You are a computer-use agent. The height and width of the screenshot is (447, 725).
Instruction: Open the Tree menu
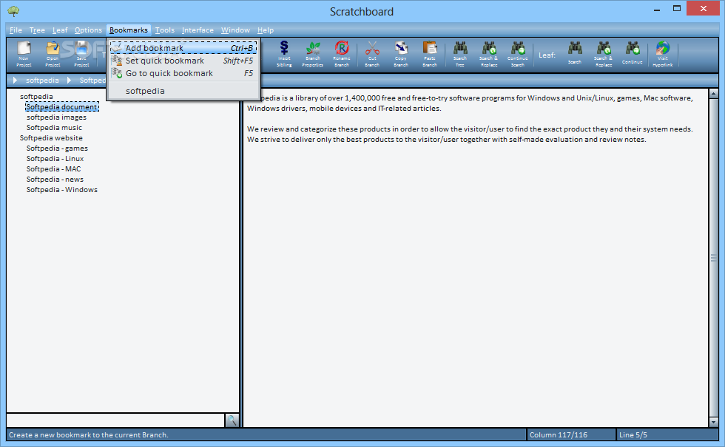[37, 30]
